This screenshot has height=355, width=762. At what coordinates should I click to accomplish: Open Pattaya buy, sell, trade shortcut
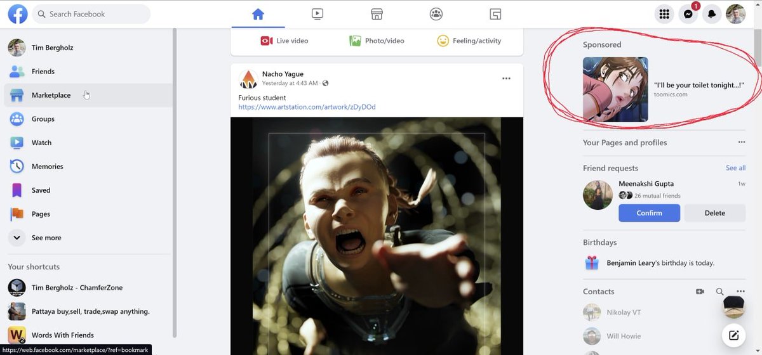88,311
